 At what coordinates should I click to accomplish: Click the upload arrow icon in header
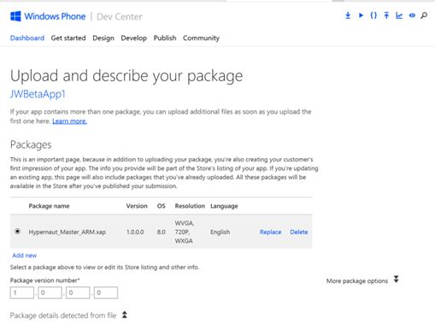point(386,15)
